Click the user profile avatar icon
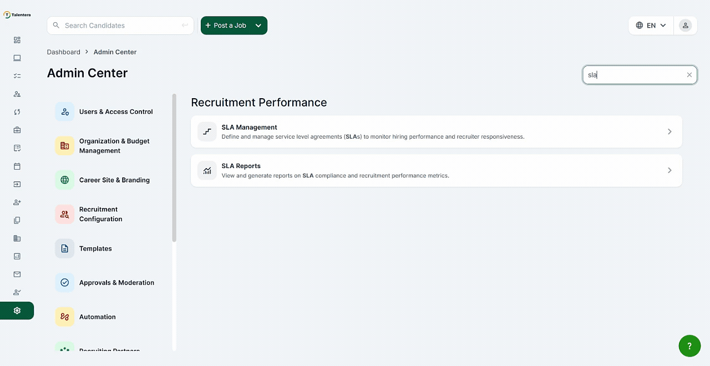Viewport: 710px width, 366px height. coord(686,26)
